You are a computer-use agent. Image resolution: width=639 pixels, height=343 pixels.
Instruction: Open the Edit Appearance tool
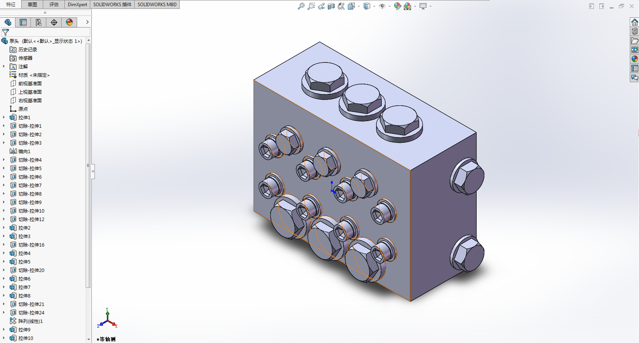(398, 6)
